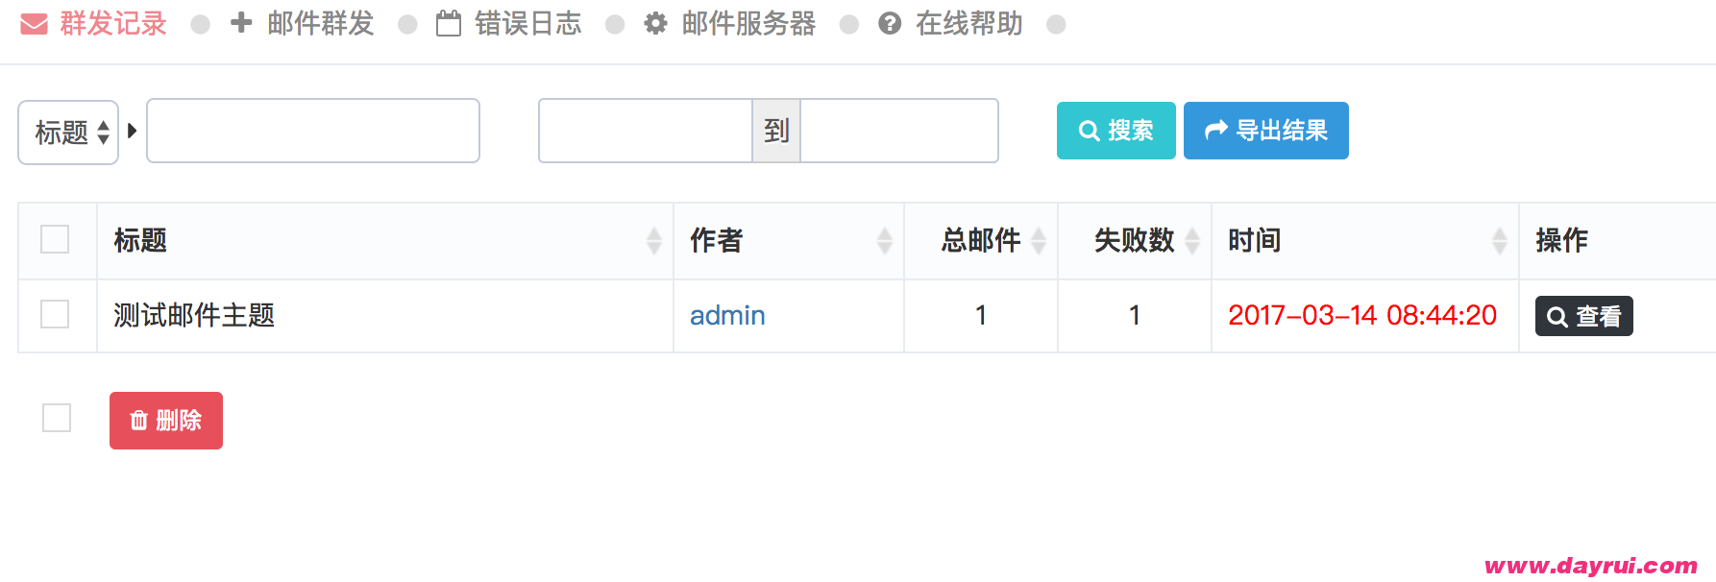Open the 错误日志 tab

pyautogui.click(x=509, y=23)
